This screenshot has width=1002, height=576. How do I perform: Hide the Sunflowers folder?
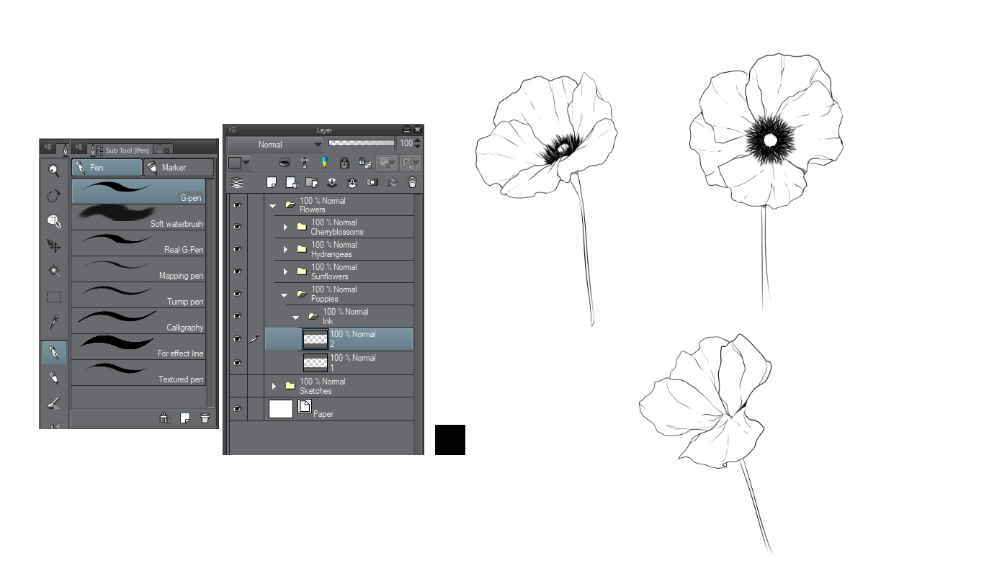238,271
